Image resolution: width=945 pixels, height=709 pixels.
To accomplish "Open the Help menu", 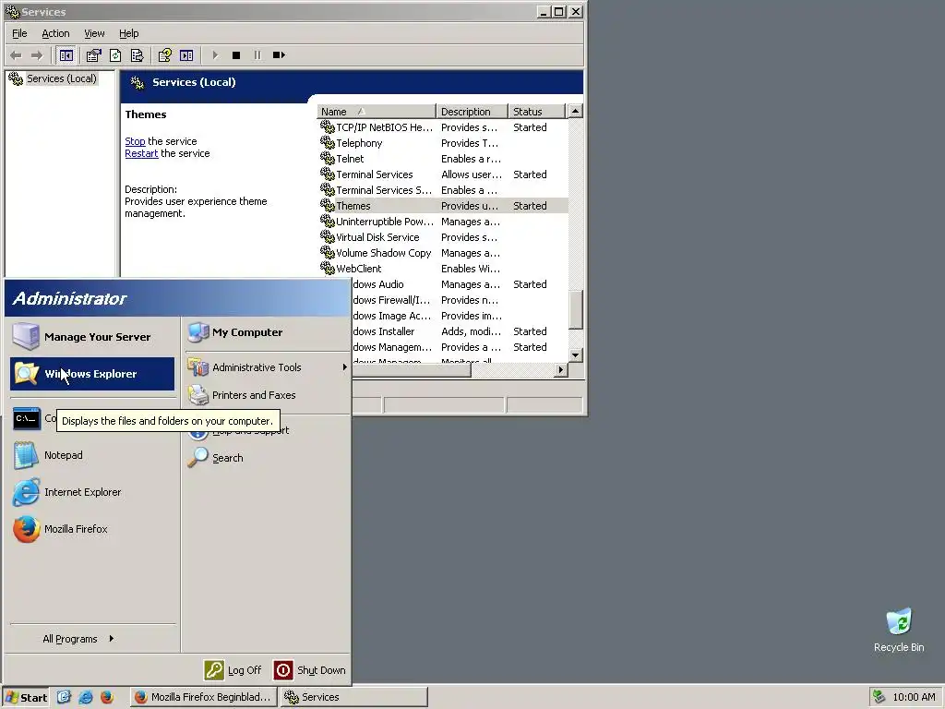I will point(128,33).
